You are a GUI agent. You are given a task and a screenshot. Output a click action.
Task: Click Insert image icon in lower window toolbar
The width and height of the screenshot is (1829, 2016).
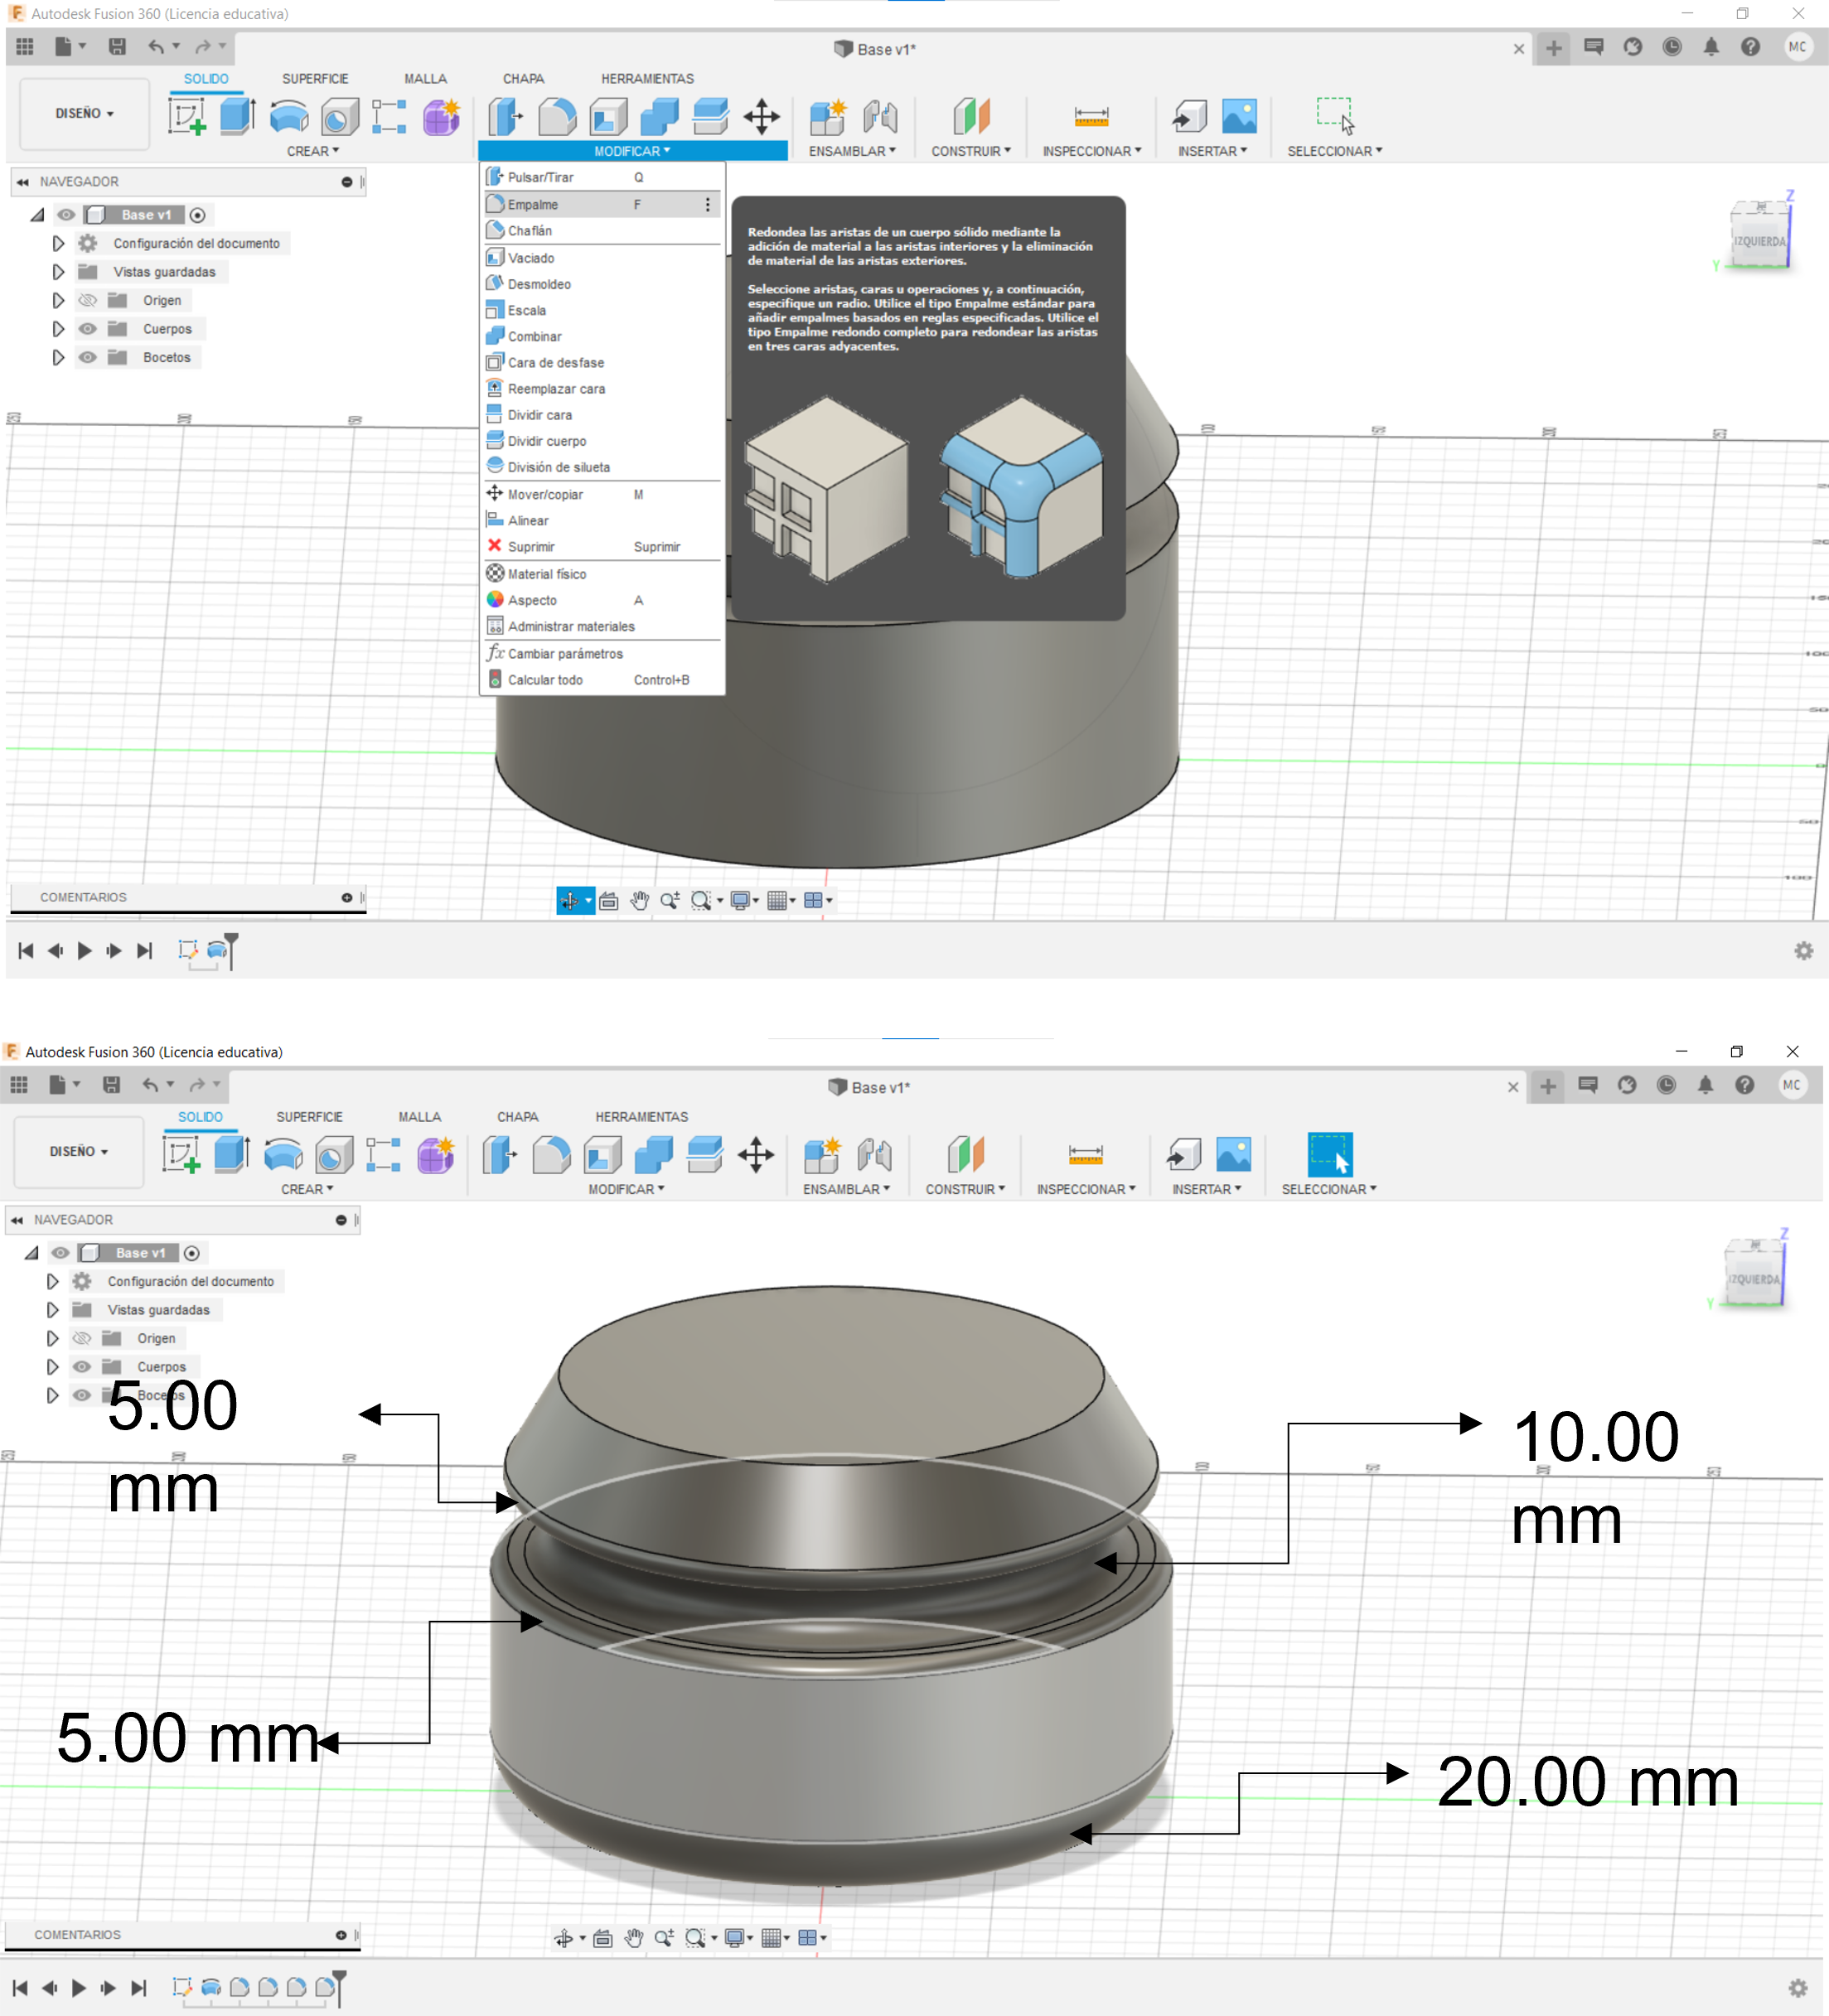(1233, 1155)
